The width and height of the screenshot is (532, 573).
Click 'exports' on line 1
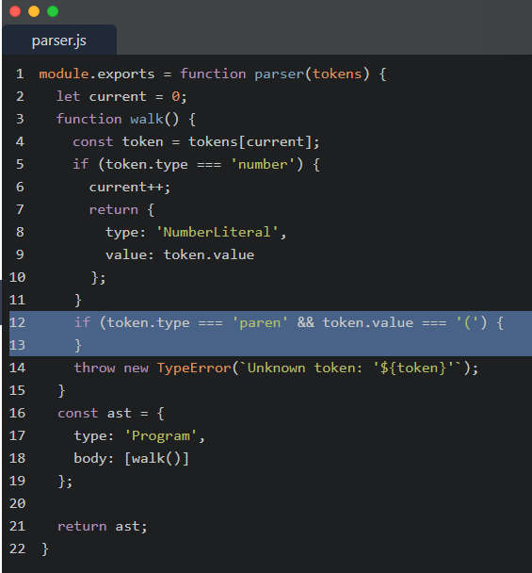point(126,74)
